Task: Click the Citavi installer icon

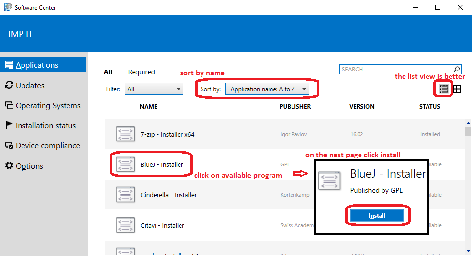Action: (125, 225)
